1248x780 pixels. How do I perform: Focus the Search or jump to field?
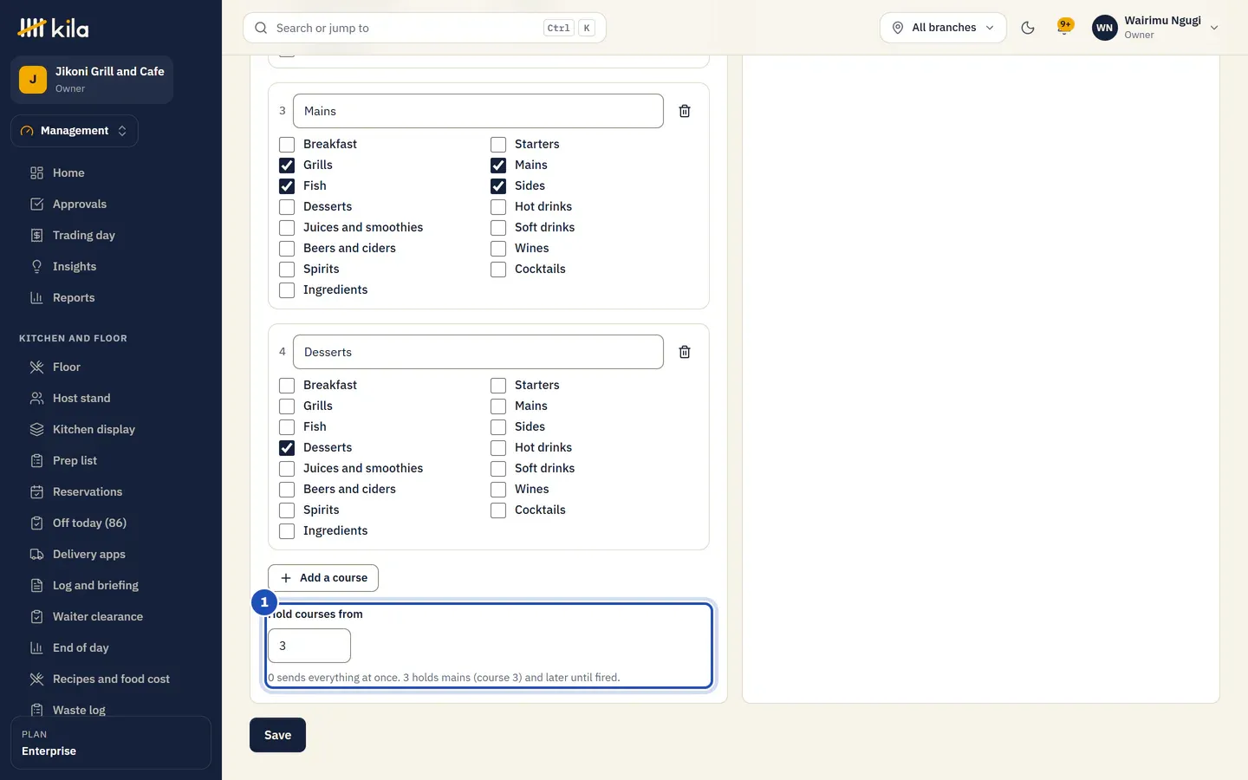(x=425, y=28)
